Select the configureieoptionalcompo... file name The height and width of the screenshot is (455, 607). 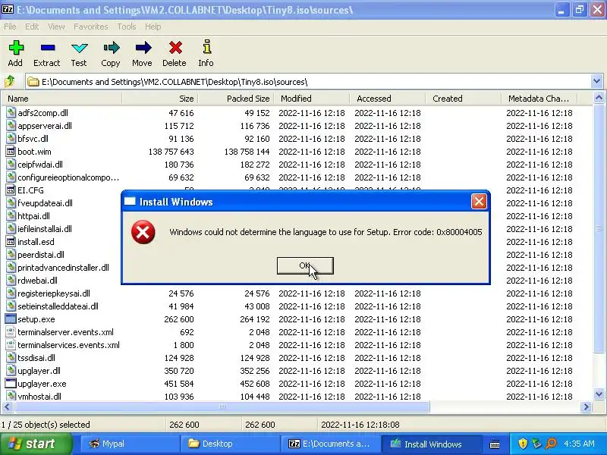(x=68, y=177)
